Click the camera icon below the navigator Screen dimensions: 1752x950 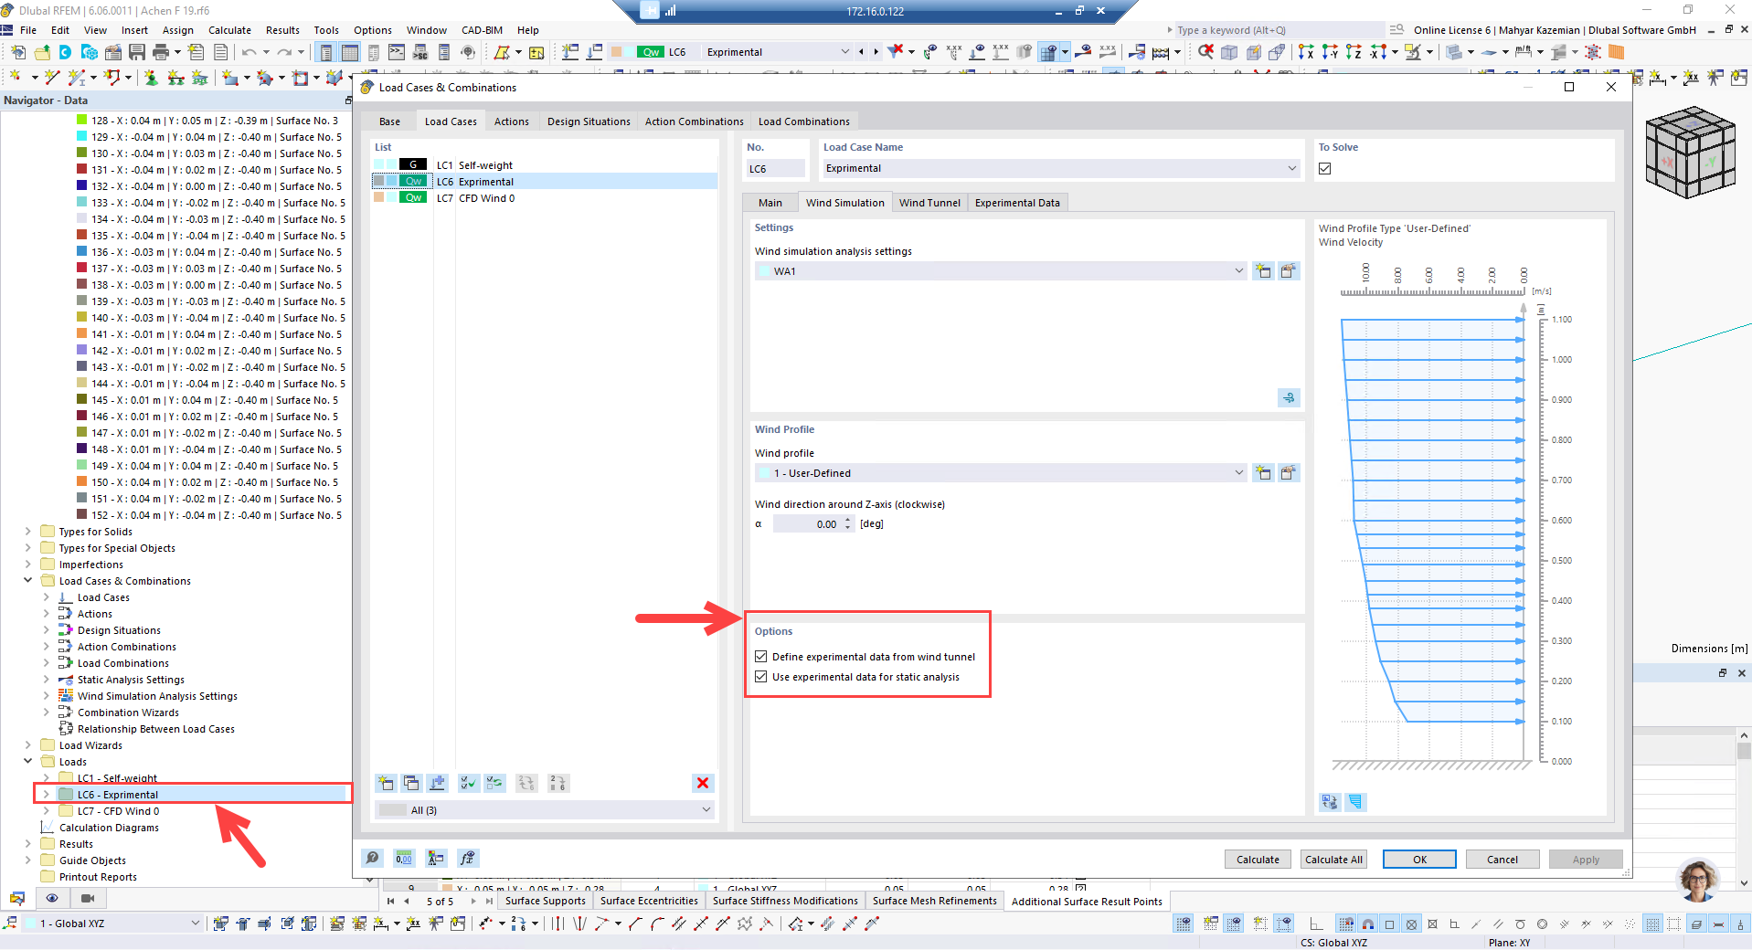coord(88,899)
